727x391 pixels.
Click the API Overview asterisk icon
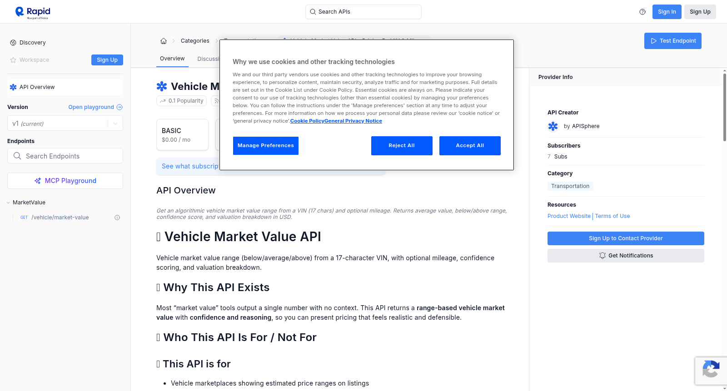point(13,87)
